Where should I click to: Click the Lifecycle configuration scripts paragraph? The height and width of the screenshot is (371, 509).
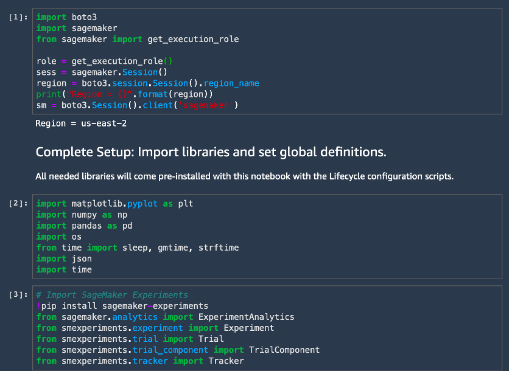pyautogui.click(x=244, y=176)
